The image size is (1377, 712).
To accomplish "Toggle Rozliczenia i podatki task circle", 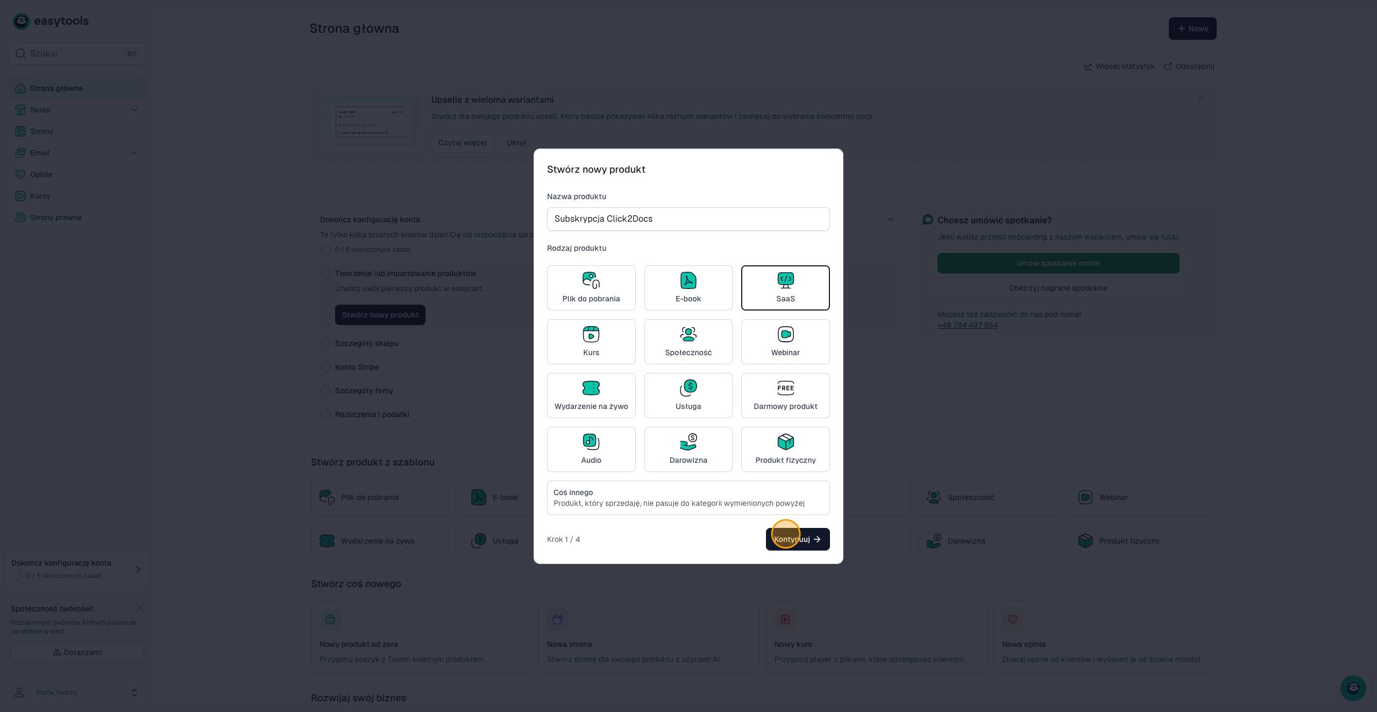I will coord(325,414).
